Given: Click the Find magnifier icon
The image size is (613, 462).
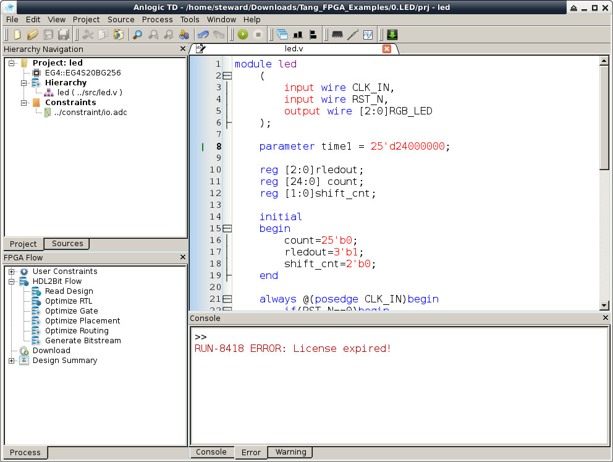Looking at the screenshot, I should 137,35.
